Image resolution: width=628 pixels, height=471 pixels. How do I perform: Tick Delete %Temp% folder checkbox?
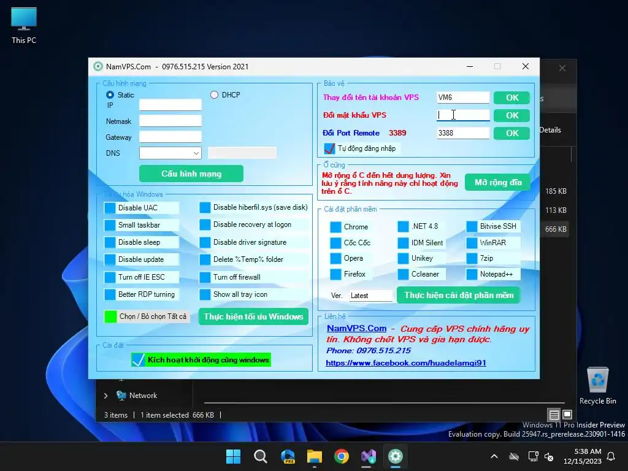pos(205,259)
